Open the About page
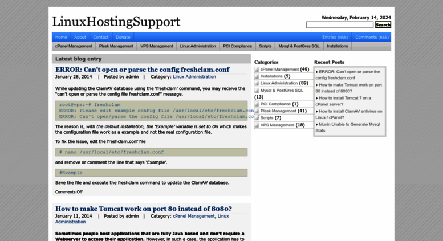 (x=80, y=37)
